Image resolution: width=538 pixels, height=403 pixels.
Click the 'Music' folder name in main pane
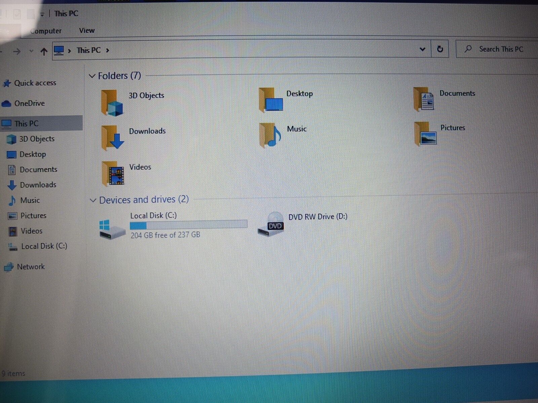click(x=297, y=129)
